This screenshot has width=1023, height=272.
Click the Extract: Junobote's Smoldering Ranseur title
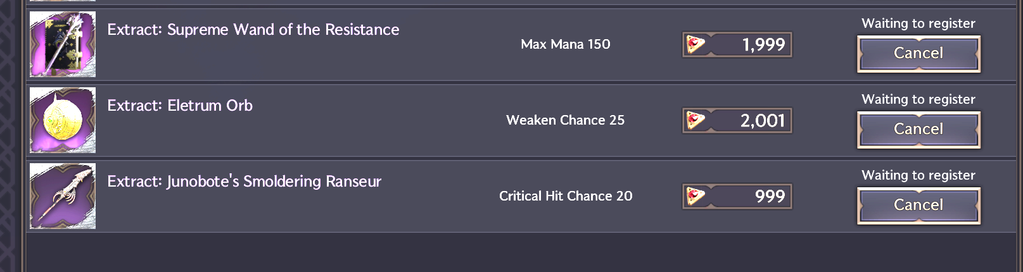coord(245,182)
